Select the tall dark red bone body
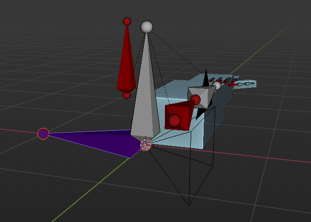Viewport: 311px width, 222px height. click(126, 66)
